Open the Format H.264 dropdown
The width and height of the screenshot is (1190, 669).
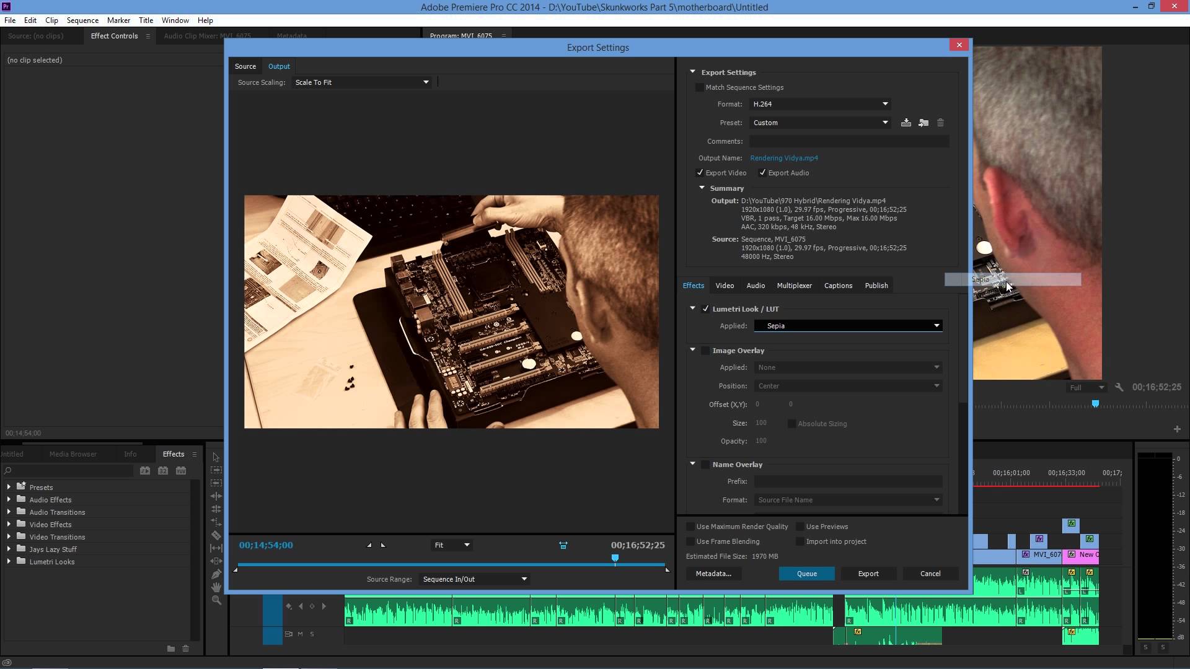820,104
